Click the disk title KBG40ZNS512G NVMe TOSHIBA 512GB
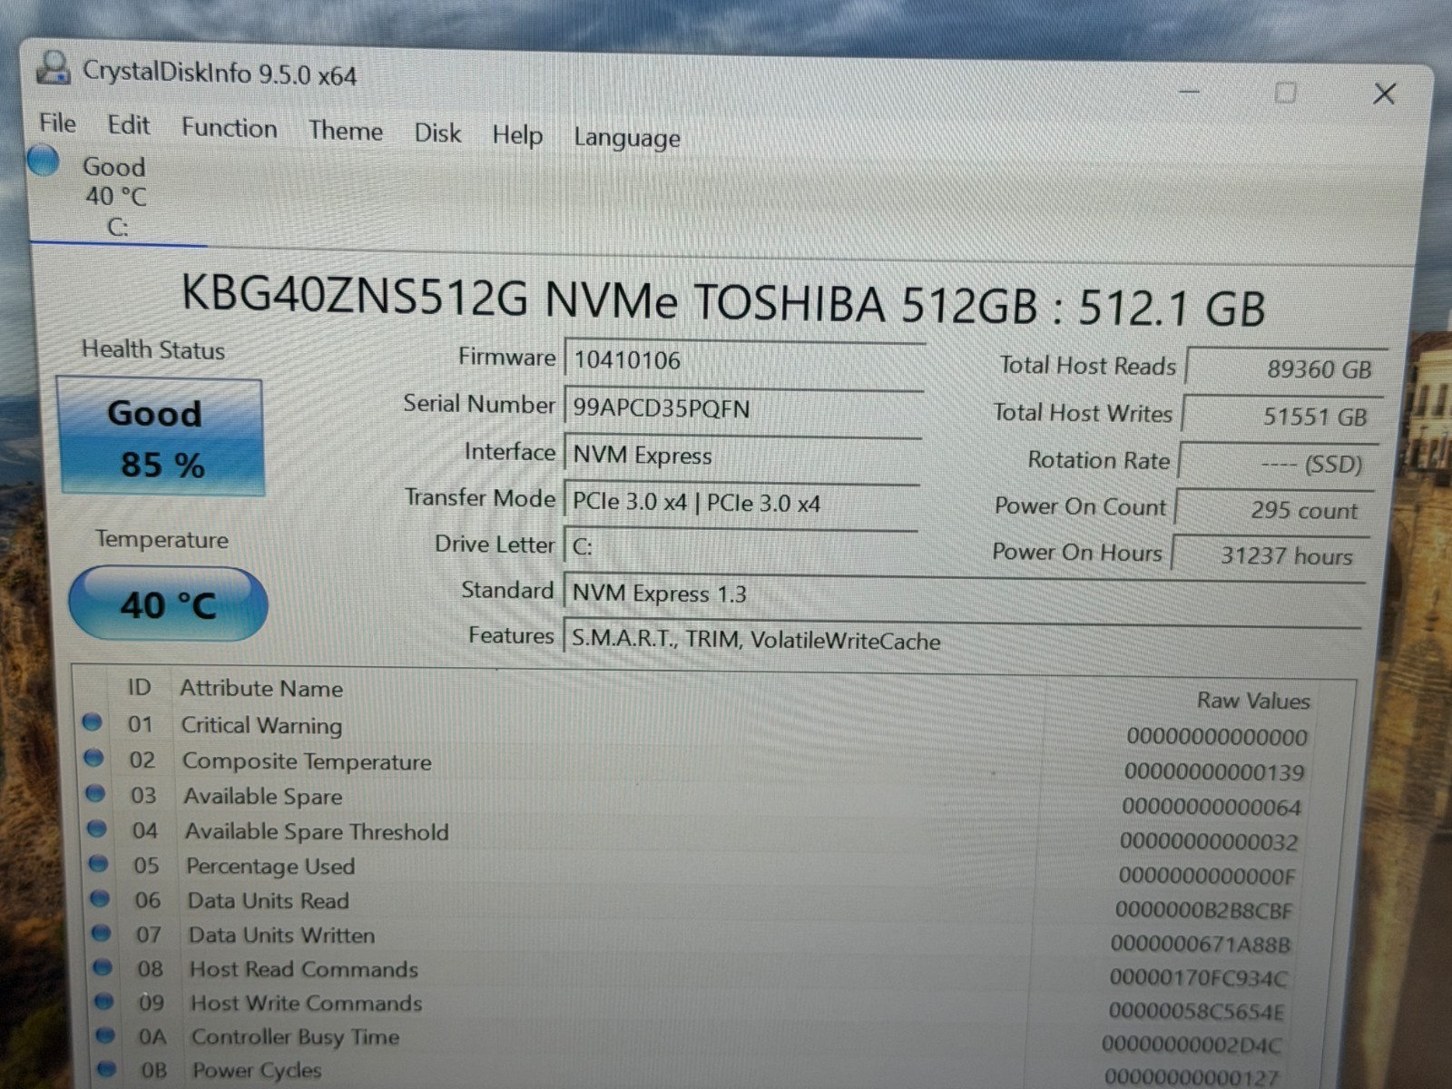The height and width of the screenshot is (1089, 1452). [x=723, y=302]
